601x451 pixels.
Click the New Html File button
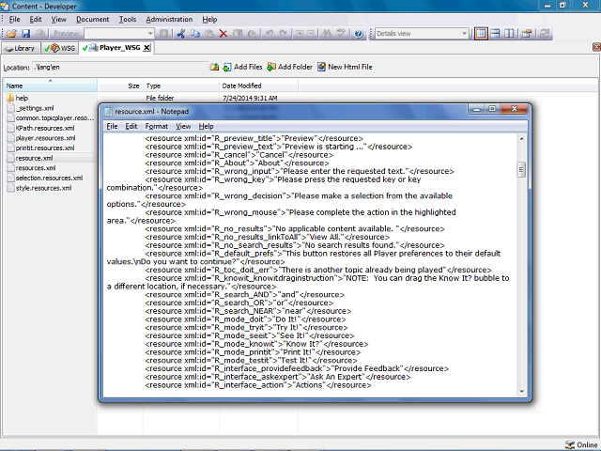345,67
